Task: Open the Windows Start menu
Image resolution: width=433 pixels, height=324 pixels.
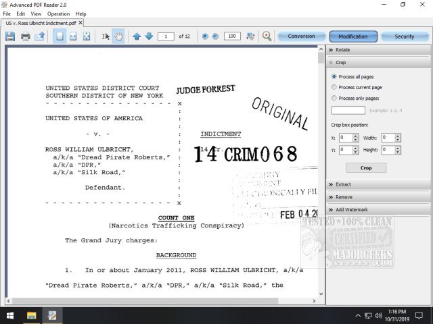Action: pos(10,315)
